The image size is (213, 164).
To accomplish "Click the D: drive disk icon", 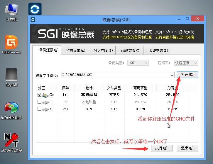I will [x=45, y=102].
